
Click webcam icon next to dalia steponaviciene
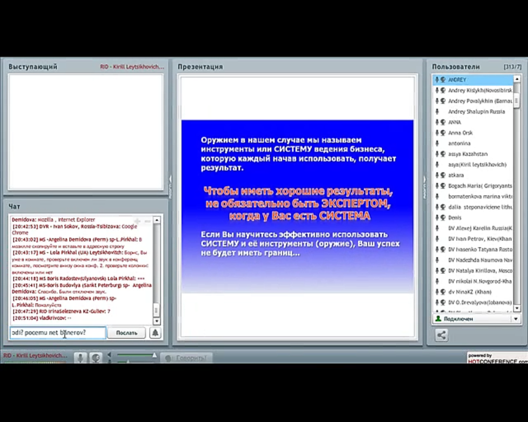443,207
